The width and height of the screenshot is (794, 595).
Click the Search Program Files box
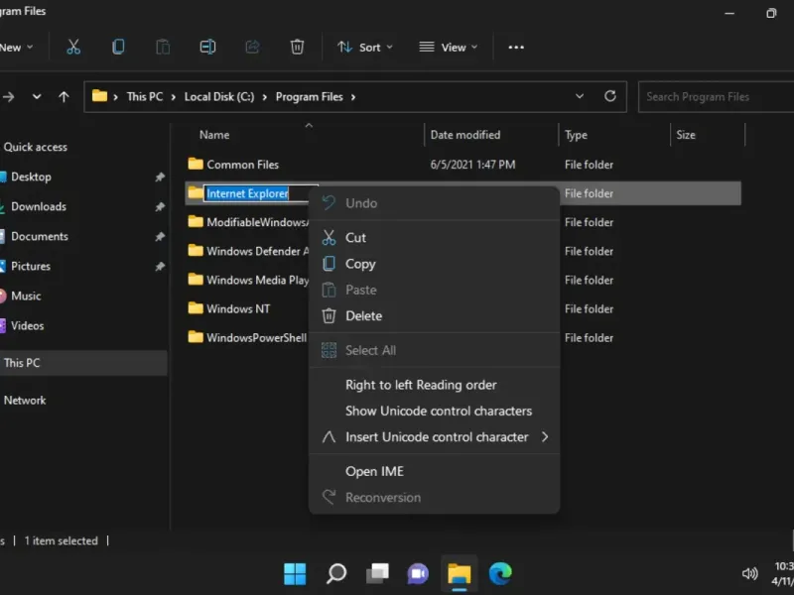(716, 96)
